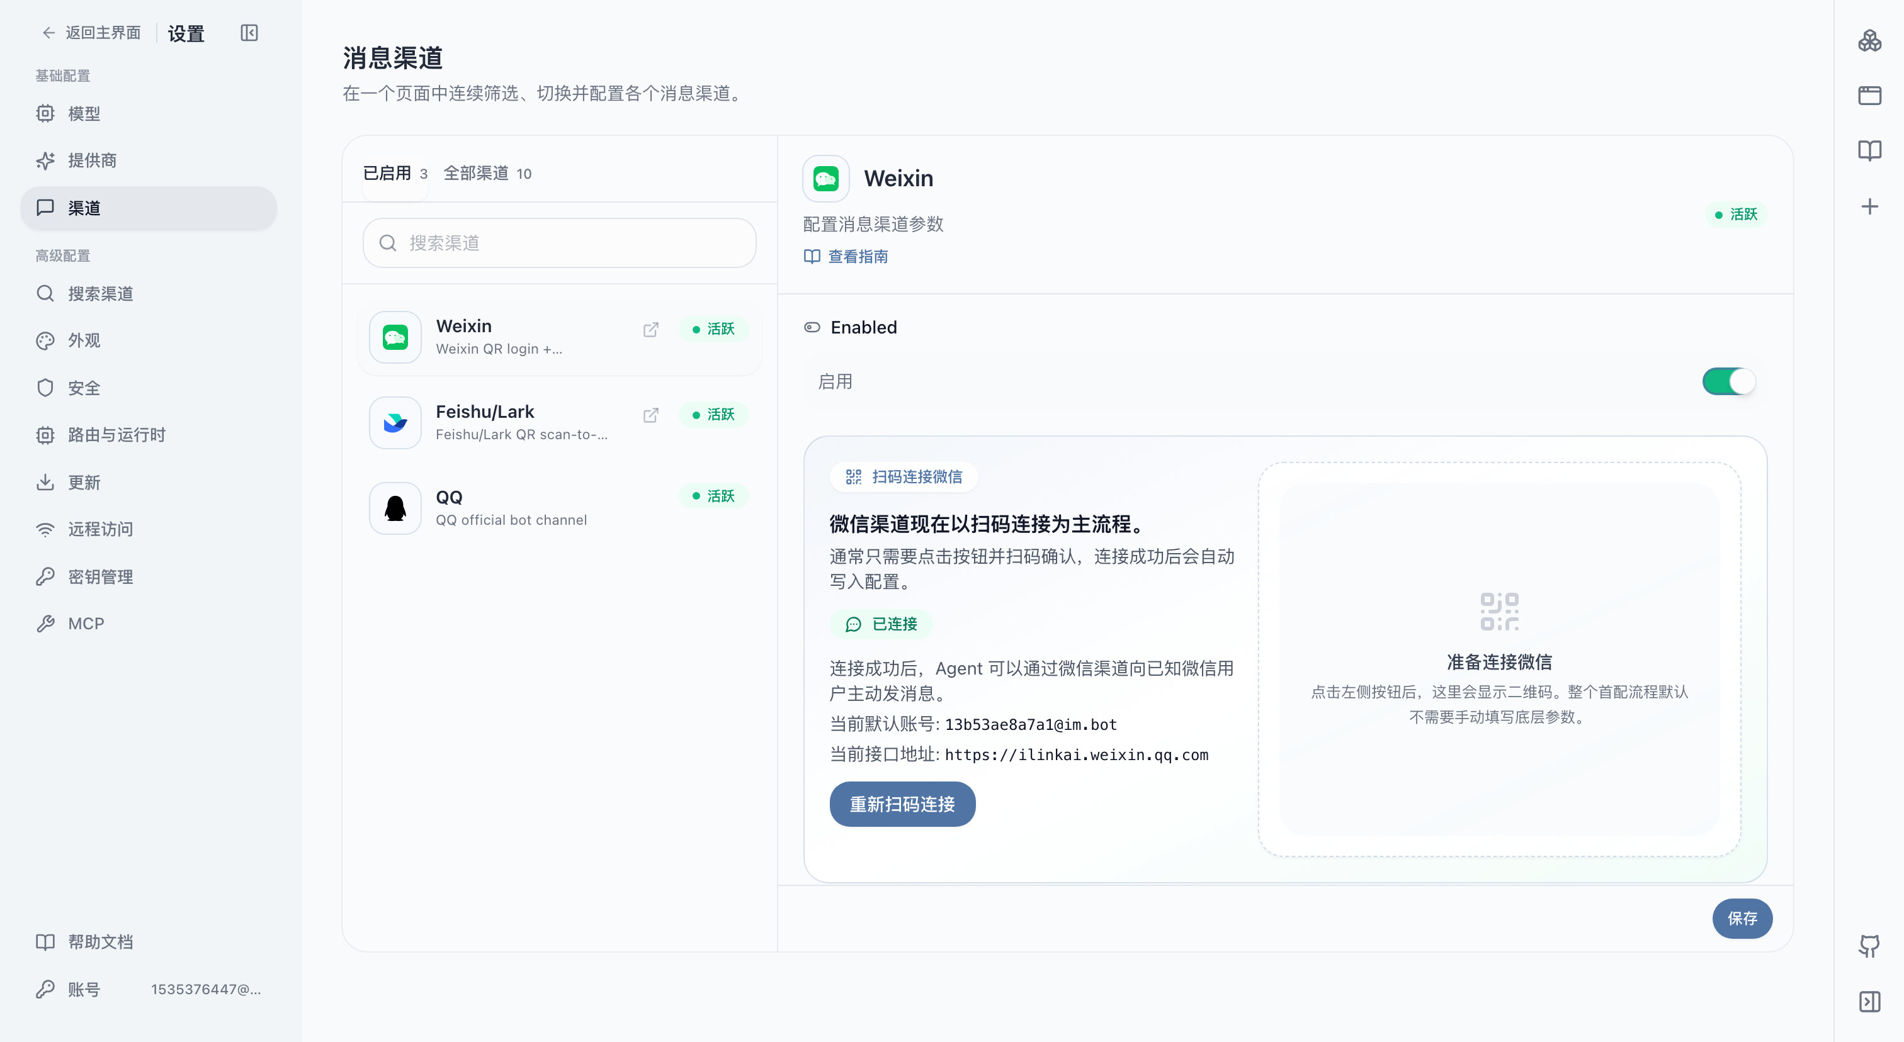This screenshot has width=1904, height=1042.
Task: Click magnifier icon in search field
Action: pyautogui.click(x=388, y=243)
